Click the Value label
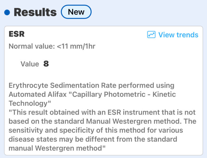The image size is (207, 158). pyautogui.click(x=30, y=64)
